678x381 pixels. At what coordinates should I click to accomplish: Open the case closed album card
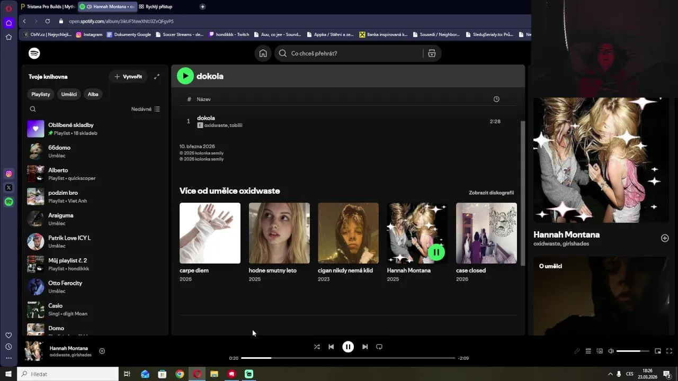tap(486, 242)
